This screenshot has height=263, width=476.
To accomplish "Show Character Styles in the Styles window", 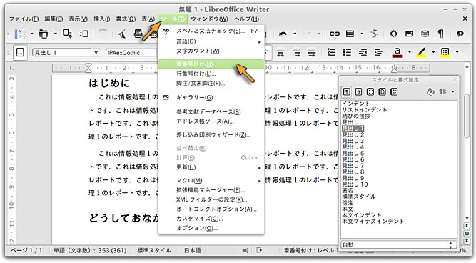I will (358, 91).
